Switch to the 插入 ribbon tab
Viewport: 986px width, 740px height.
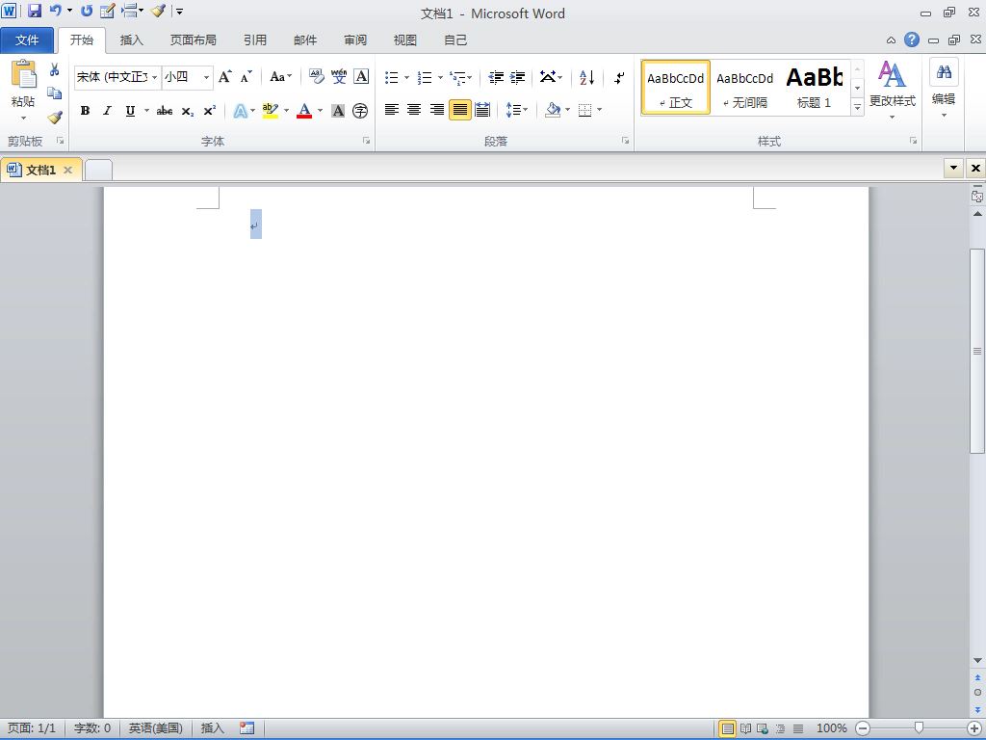(131, 40)
